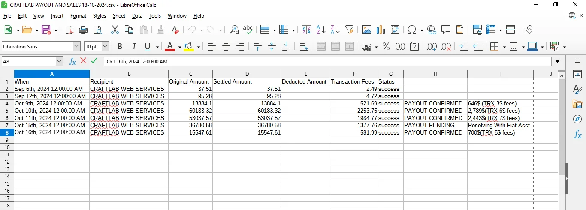This screenshot has height=210, width=586.
Task: Run the spelling check
Action: 248,30
